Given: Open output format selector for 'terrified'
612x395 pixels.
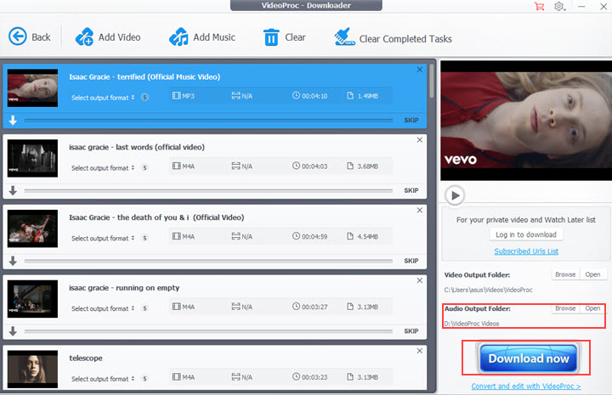Looking at the screenshot, I should 103,98.
